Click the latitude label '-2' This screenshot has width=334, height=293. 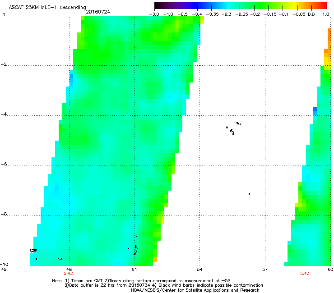(x=4, y=64)
